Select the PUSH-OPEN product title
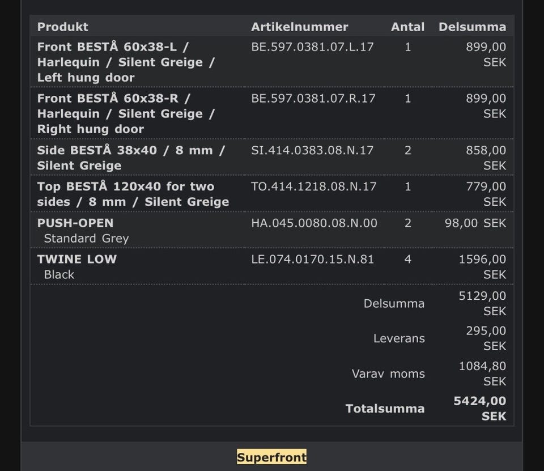The image size is (544, 471). [75, 223]
